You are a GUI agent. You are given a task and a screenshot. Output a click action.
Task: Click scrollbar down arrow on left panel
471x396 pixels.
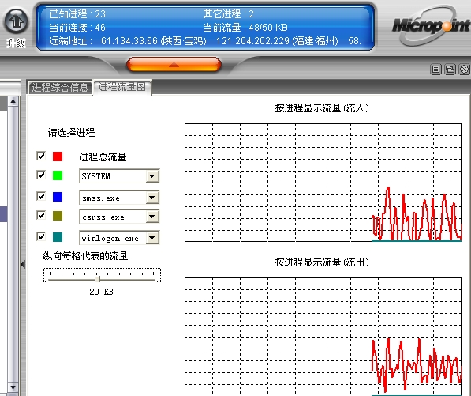click(13, 387)
